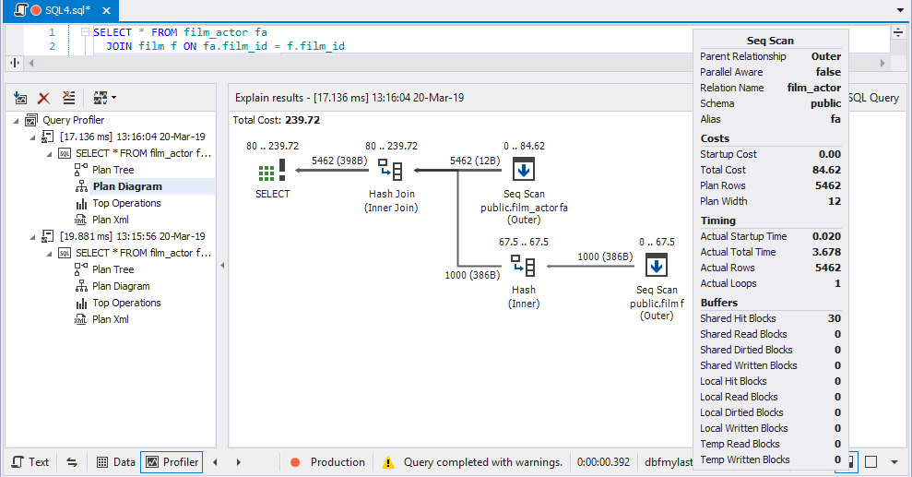The image size is (912, 477).
Task: Click the save profiling results toolbar icon
Action: coord(20,98)
